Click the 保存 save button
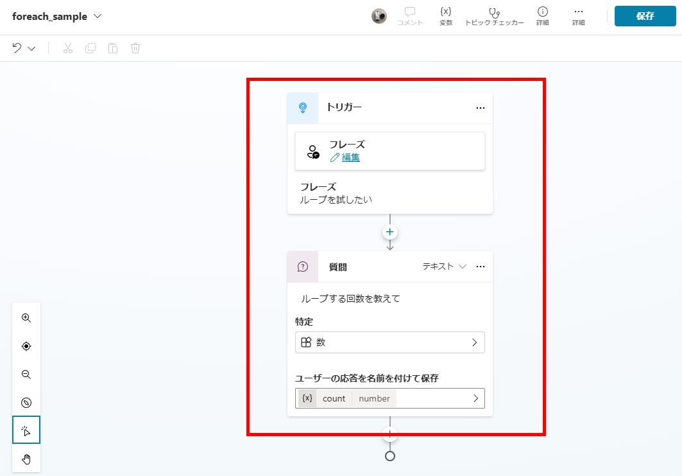 click(645, 16)
